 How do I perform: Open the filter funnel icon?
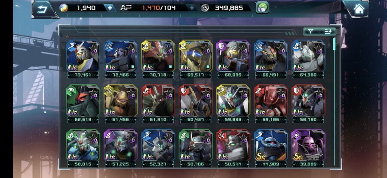click(311, 31)
